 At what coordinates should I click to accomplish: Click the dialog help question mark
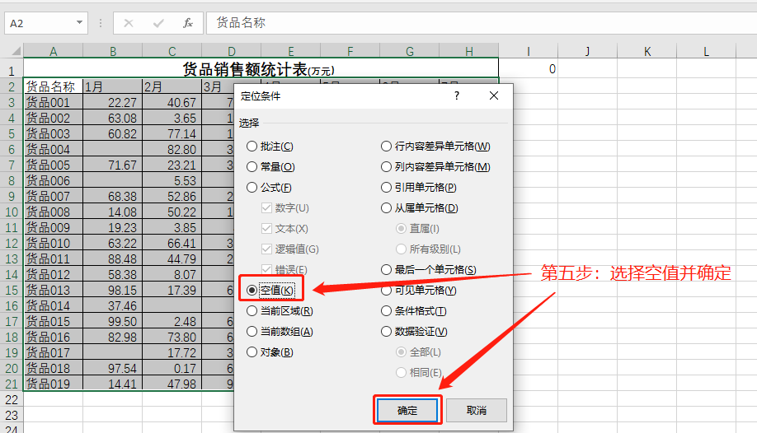[x=457, y=95]
